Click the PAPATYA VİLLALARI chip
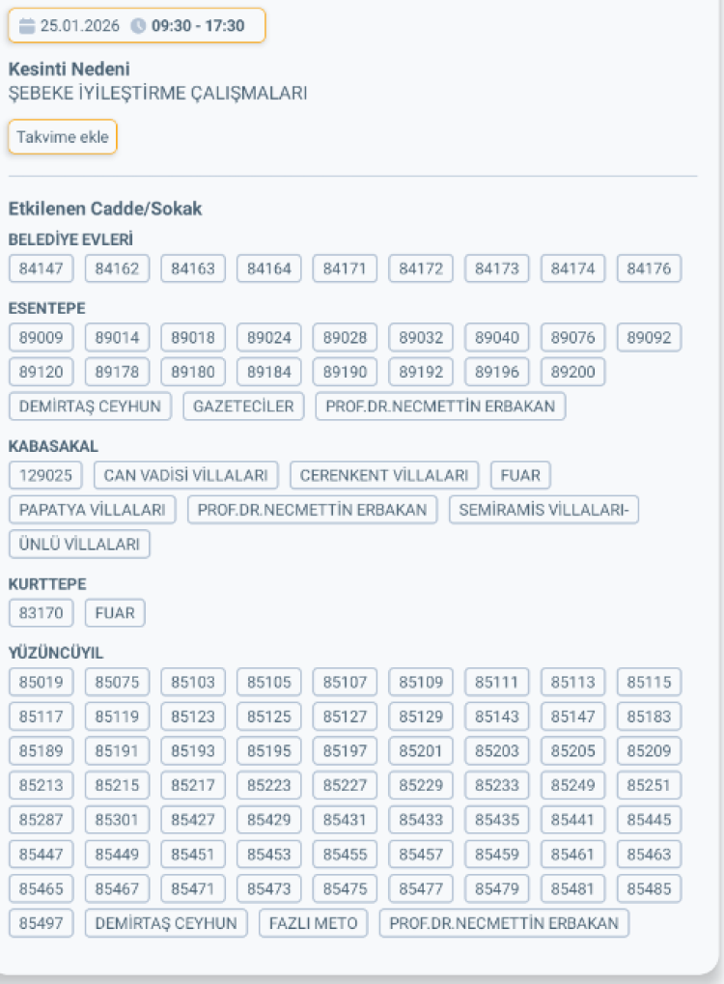The image size is (724, 984). (93, 510)
